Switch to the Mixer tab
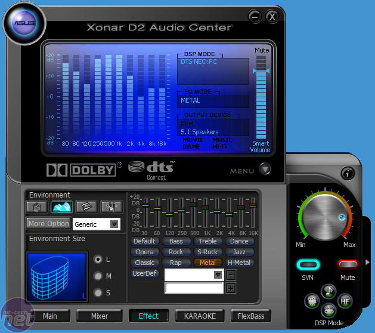Screen dimensions: 375x333 100,316
